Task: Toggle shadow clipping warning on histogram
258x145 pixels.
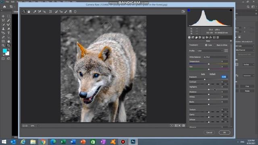Action: [x=189, y=10]
